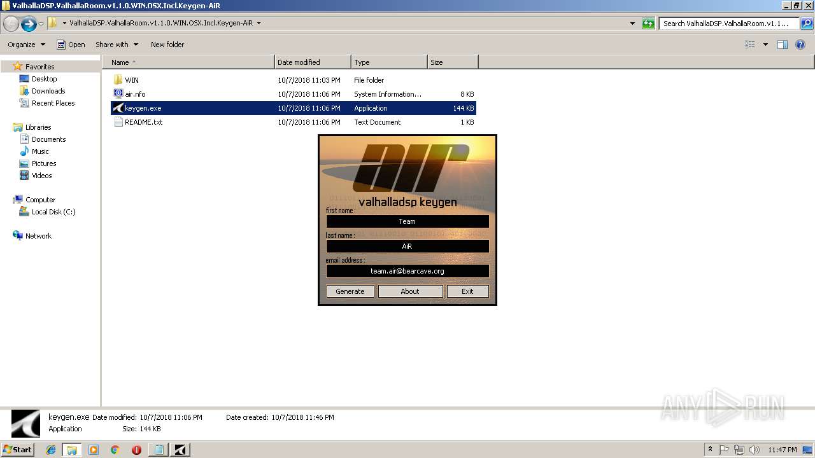Screen dimensions: 815x458
Task: Open the WIN folder
Action: 131,80
